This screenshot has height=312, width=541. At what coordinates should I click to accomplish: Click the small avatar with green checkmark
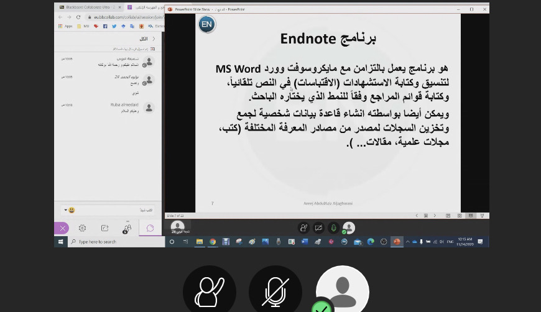[349, 228]
